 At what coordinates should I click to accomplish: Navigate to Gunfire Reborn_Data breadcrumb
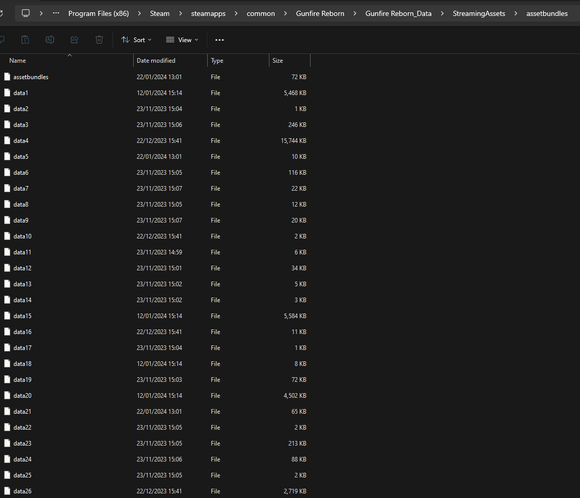[x=398, y=13]
